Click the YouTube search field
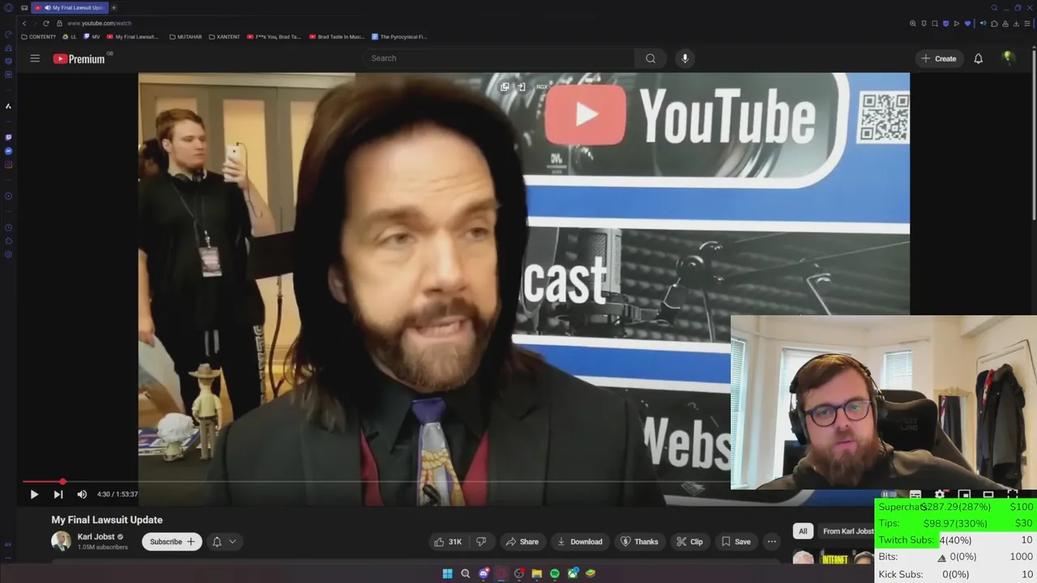This screenshot has height=583, width=1037. point(498,58)
